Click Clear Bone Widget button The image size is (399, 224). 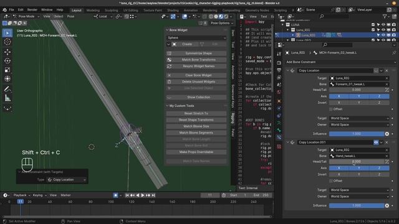(x=196, y=75)
